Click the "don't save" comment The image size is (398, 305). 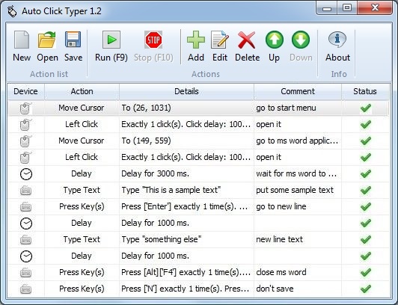275,289
